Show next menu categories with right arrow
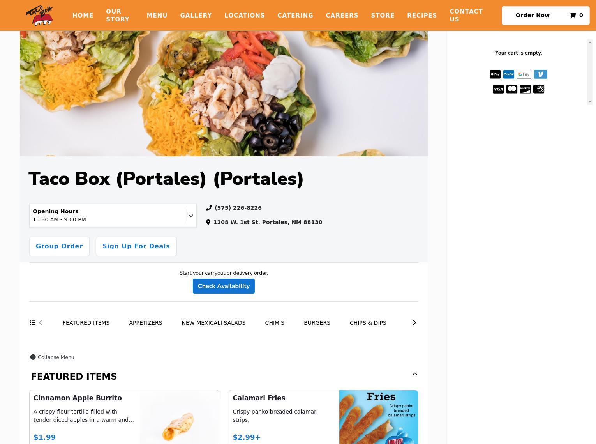The height and width of the screenshot is (444, 596). (x=414, y=323)
